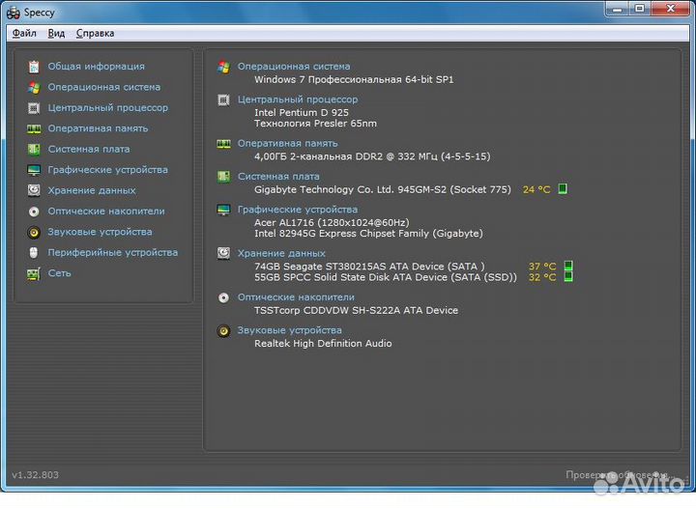Click the monitor icon in sidebar

34,170
